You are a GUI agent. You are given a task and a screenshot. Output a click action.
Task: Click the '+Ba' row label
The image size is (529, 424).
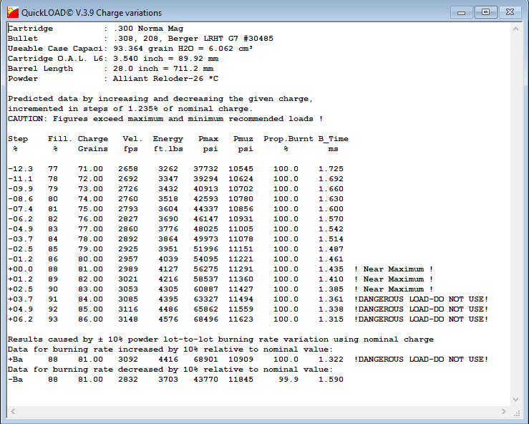pos(15,360)
